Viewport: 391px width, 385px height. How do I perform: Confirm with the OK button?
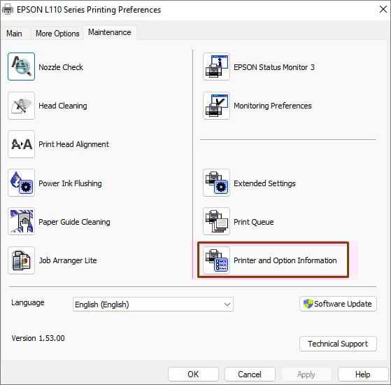(193, 374)
